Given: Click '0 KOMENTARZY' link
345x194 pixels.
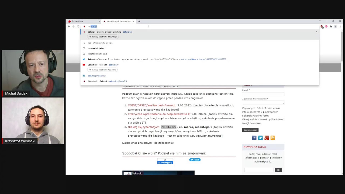Looking at the screenshot, I should point(170,86).
